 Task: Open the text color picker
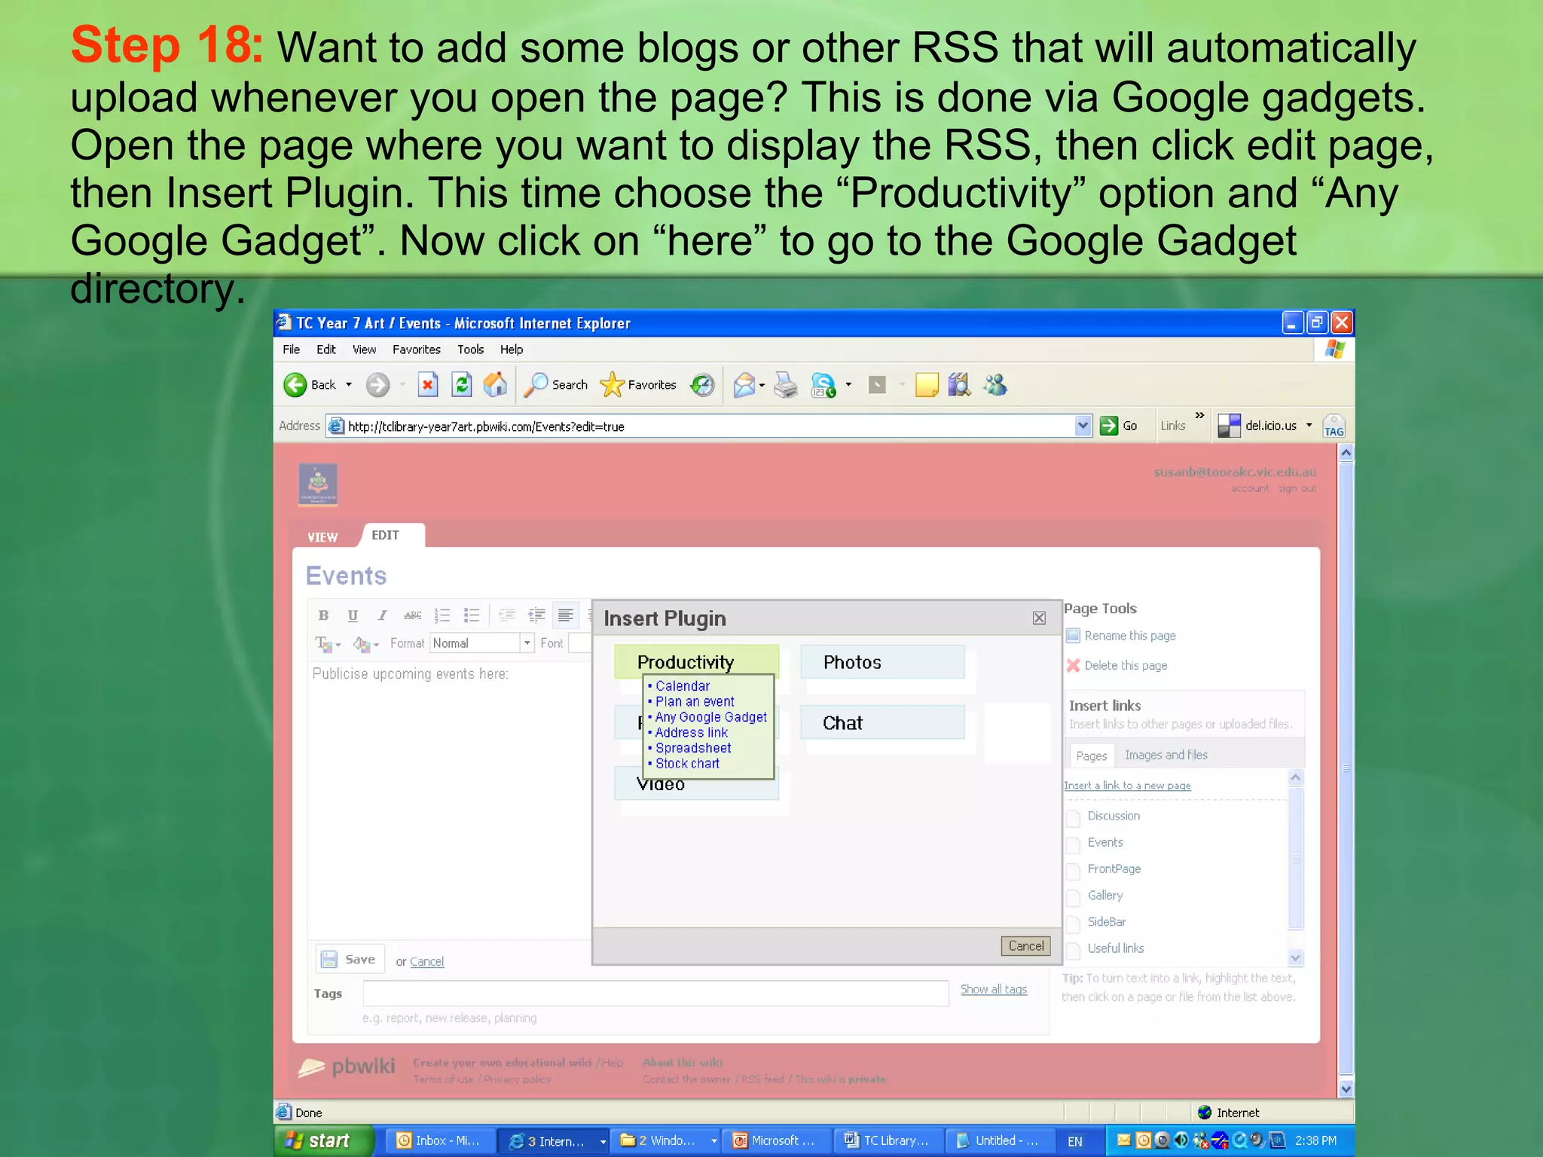pyautogui.click(x=327, y=644)
